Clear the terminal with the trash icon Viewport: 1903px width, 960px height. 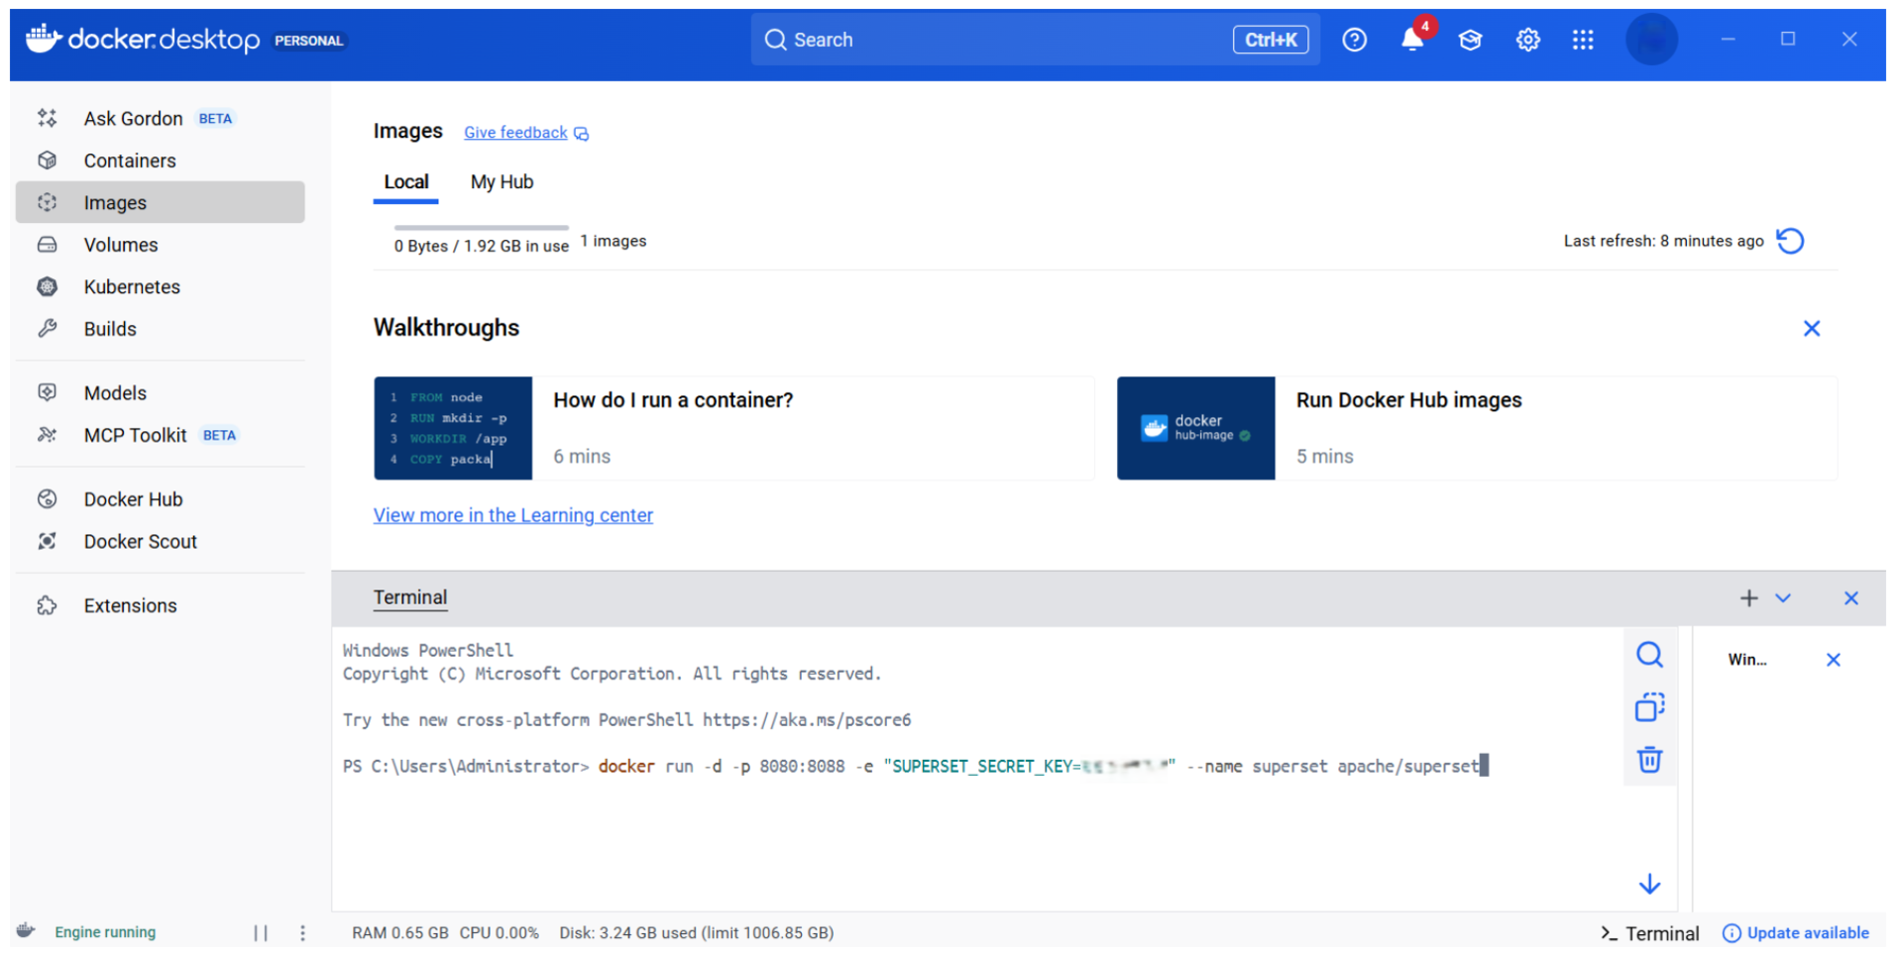click(x=1649, y=759)
